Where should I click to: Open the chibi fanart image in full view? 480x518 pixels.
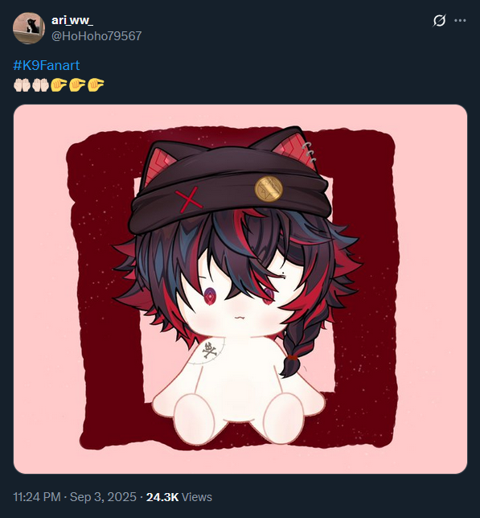pos(240,289)
